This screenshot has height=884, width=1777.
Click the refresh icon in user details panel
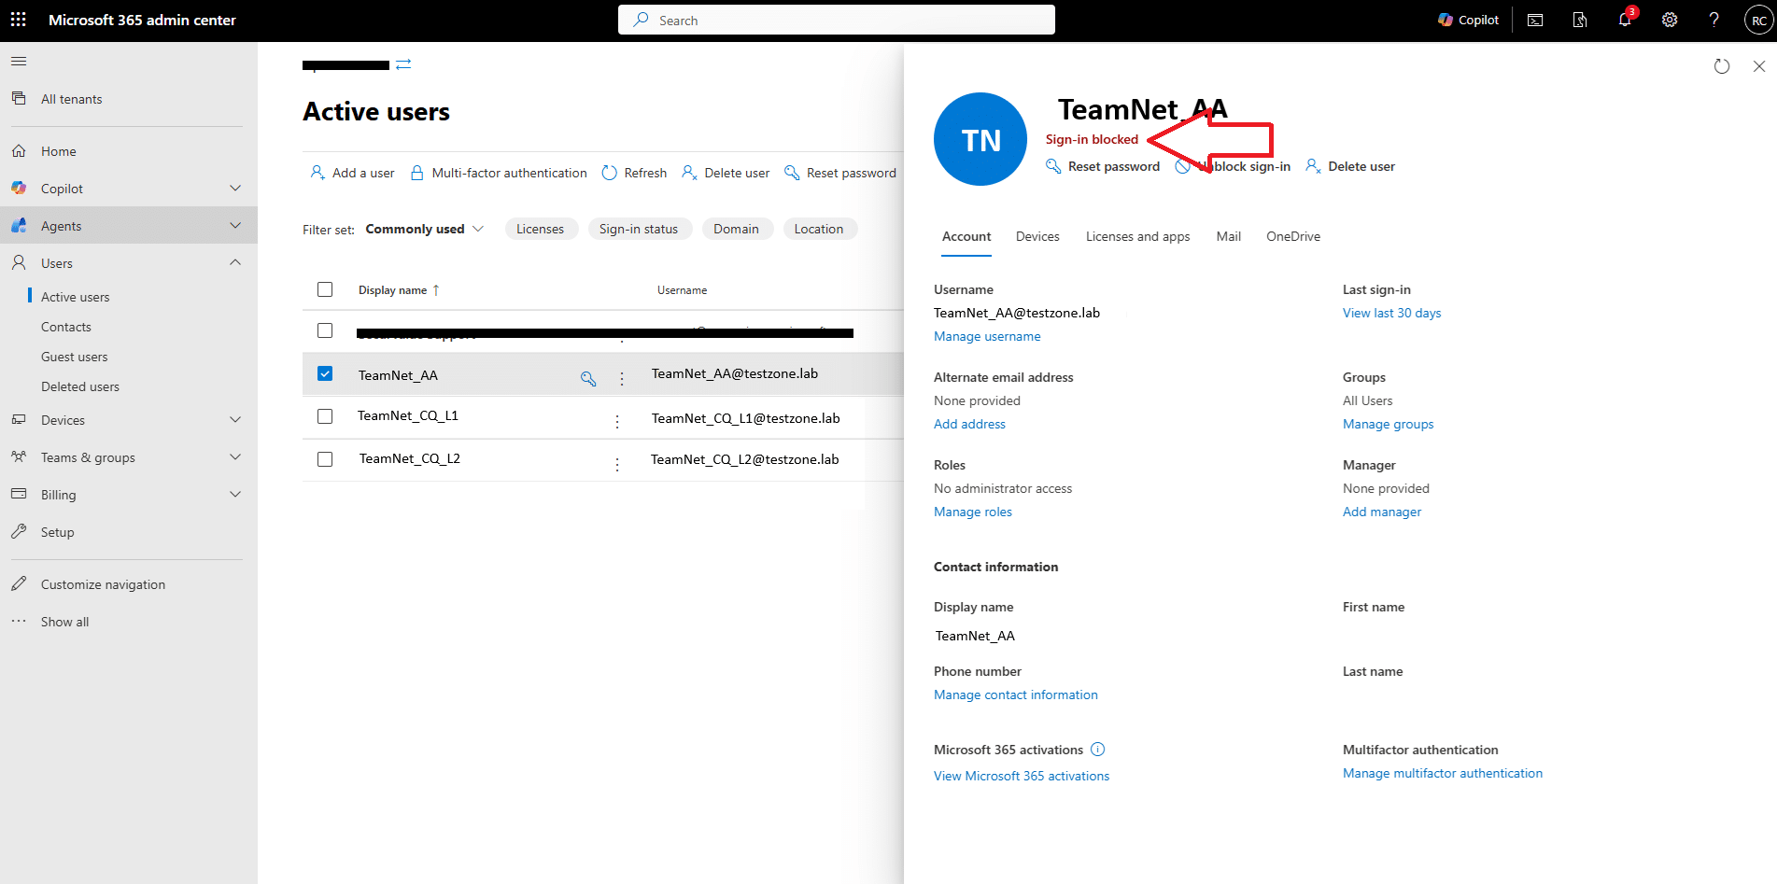[x=1722, y=66]
